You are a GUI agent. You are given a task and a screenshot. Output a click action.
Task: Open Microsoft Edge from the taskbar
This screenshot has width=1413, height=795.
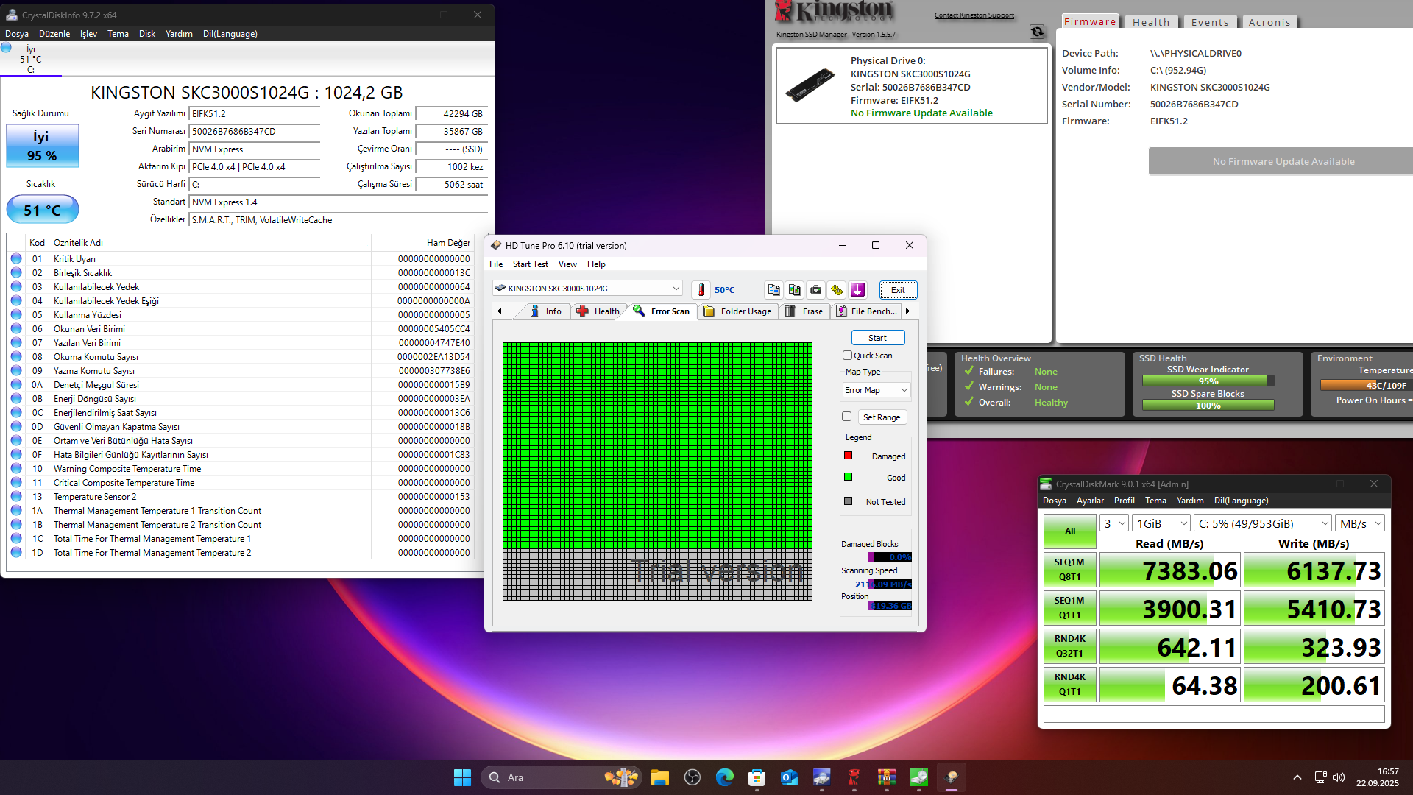point(724,777)
